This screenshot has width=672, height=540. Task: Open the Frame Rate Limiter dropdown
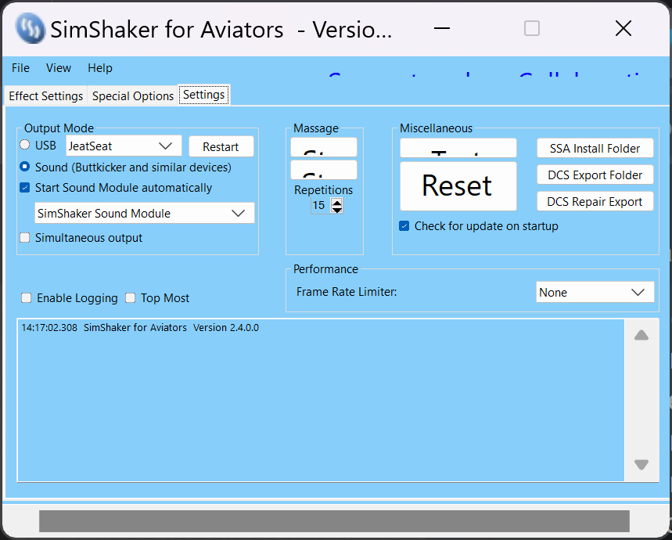click(x=595, y=292)
